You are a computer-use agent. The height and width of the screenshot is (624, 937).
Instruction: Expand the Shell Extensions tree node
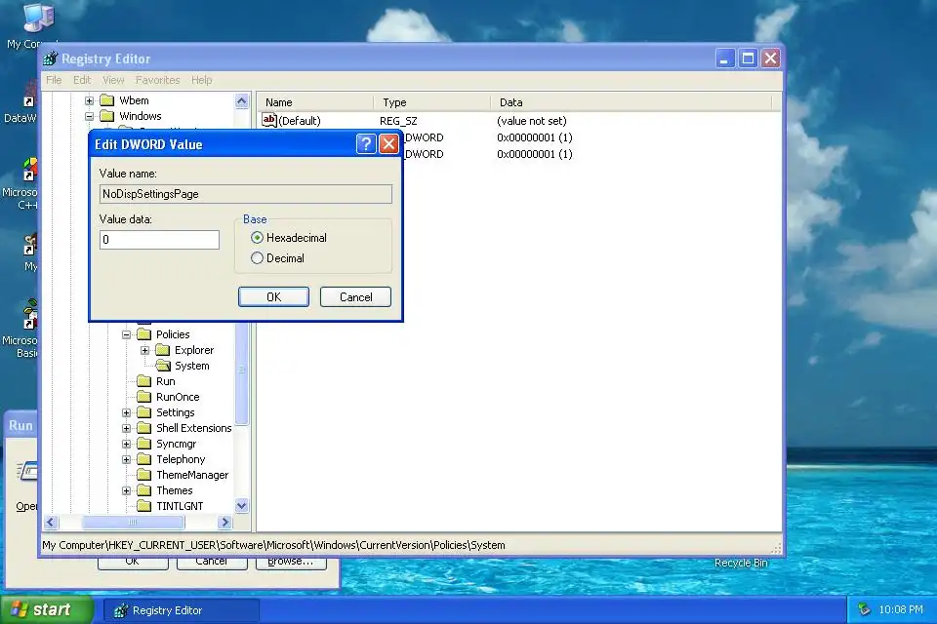pyautogui.click(x=126, y=428)
